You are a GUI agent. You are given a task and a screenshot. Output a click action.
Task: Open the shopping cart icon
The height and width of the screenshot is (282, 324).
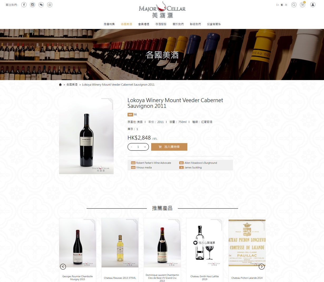[x=303, y=5]
